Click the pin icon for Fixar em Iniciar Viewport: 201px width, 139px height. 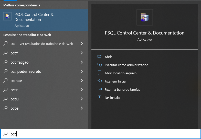click(x=100, y=81)
